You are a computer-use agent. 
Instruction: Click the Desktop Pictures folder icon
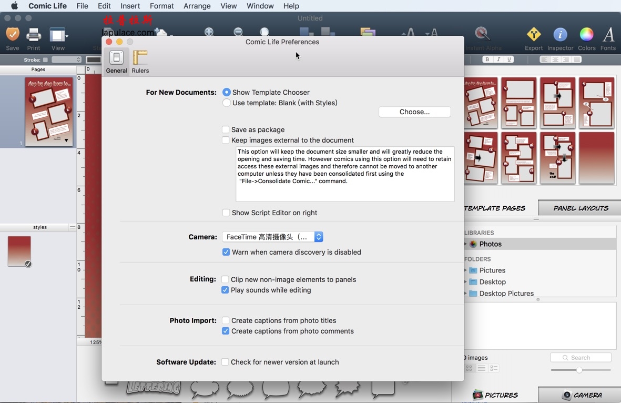pyautogui.click(x=473, y=293)
